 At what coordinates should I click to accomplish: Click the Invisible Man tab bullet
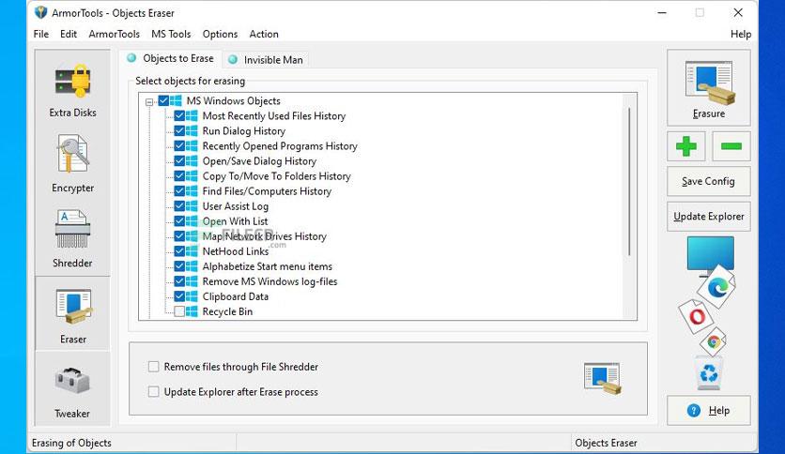(x=233, y=59)
